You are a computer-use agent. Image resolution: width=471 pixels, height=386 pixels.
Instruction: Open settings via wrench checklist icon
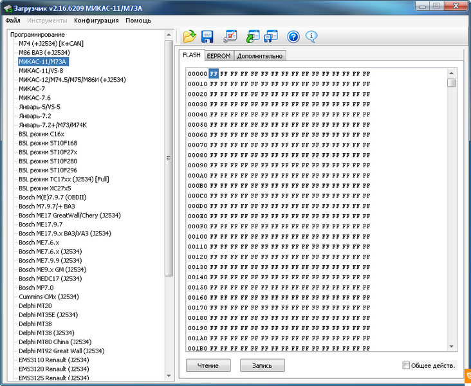point(230,37)
